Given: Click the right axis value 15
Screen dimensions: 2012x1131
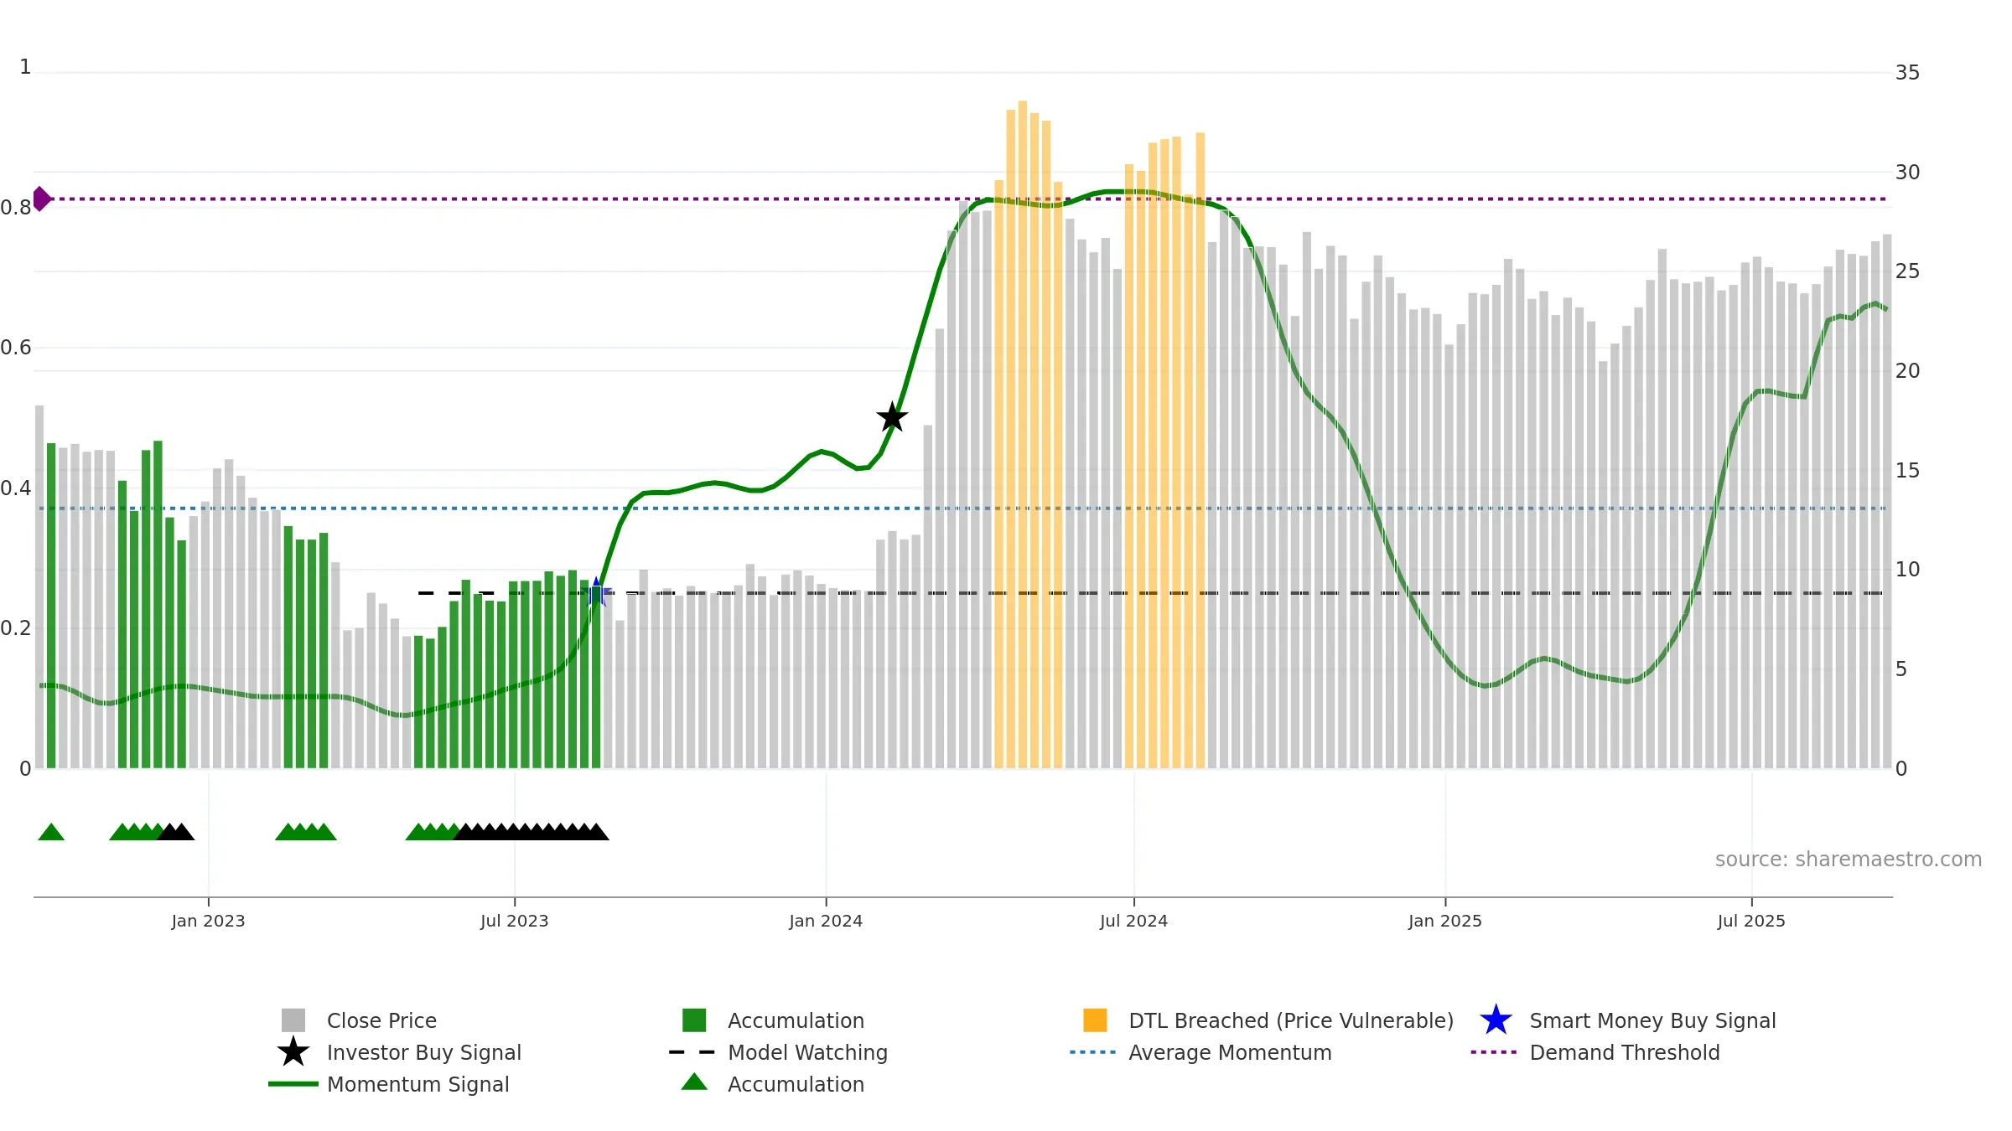Looking at the screenshot, I should click(1907, 471).
